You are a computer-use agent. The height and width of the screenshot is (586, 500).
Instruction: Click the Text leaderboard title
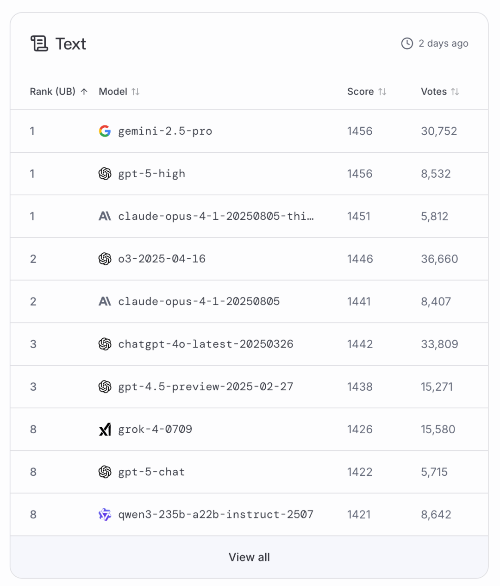[x=71, y=44]
